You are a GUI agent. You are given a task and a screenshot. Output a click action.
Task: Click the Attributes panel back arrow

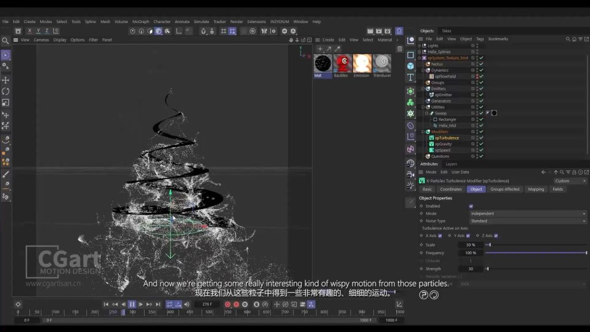coord(543,172)
